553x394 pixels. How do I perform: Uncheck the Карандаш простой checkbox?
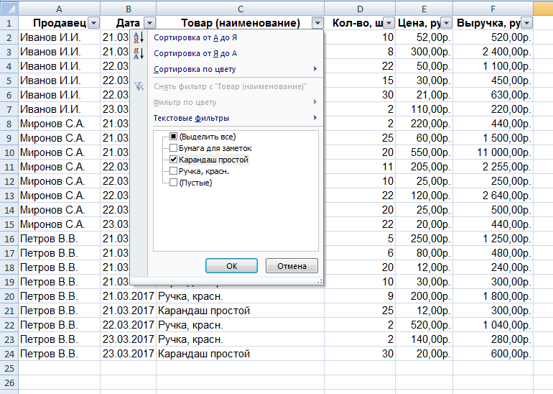173,160
